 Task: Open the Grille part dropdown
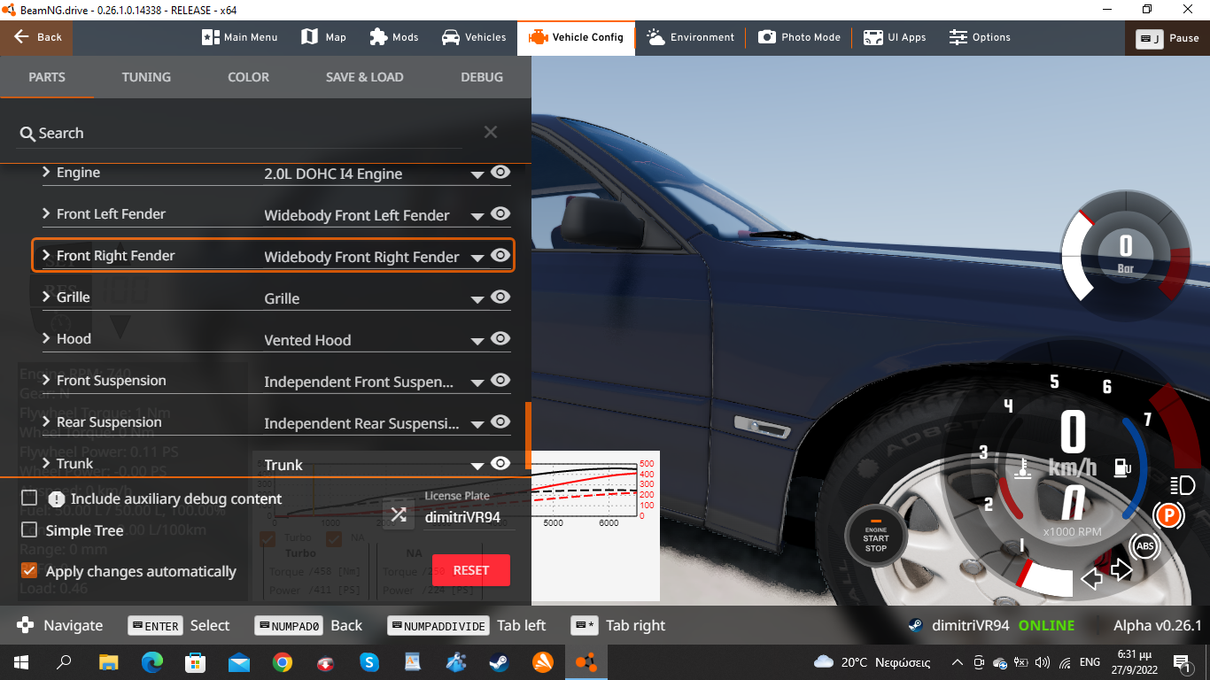click(374, 298)
